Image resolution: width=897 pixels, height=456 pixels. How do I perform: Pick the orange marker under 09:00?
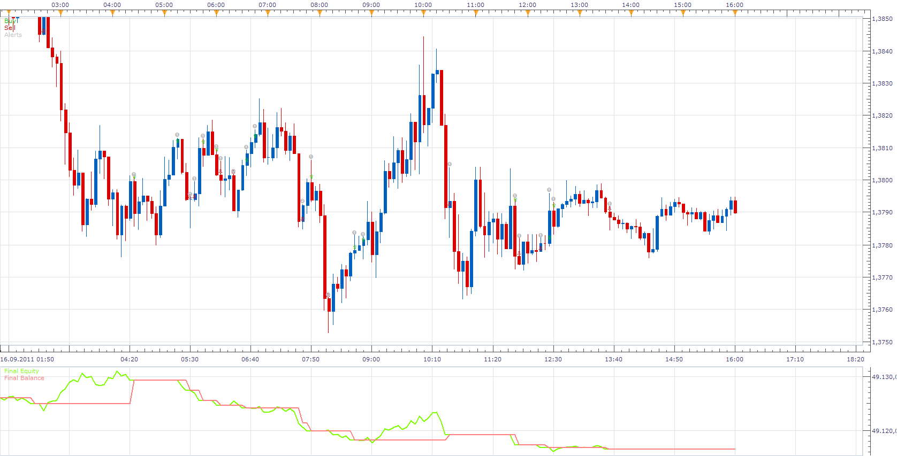pos(371,13)
